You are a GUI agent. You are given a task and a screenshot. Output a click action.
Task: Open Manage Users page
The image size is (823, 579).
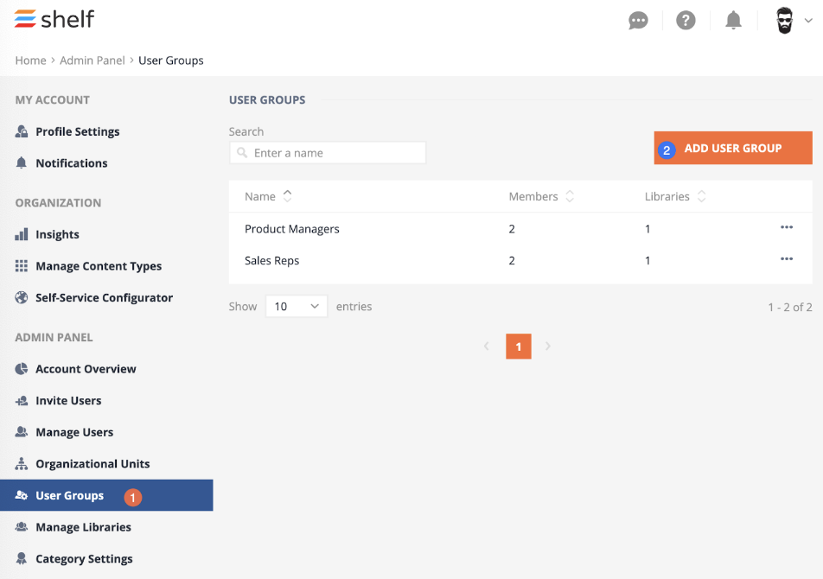[74, 432]
